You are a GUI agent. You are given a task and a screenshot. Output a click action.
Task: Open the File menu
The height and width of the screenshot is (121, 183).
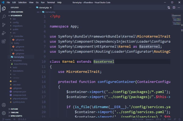(8, 2)
